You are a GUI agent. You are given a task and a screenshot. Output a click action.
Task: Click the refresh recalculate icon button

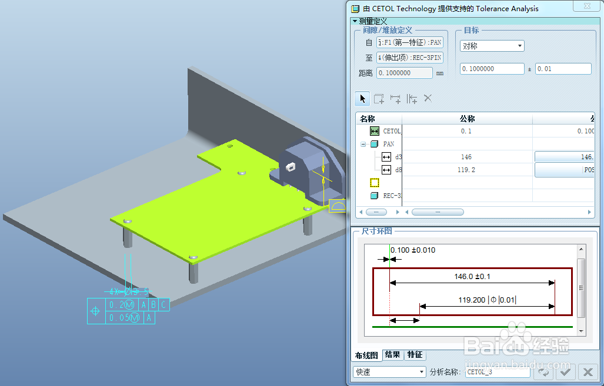click(x=543, y=372)
